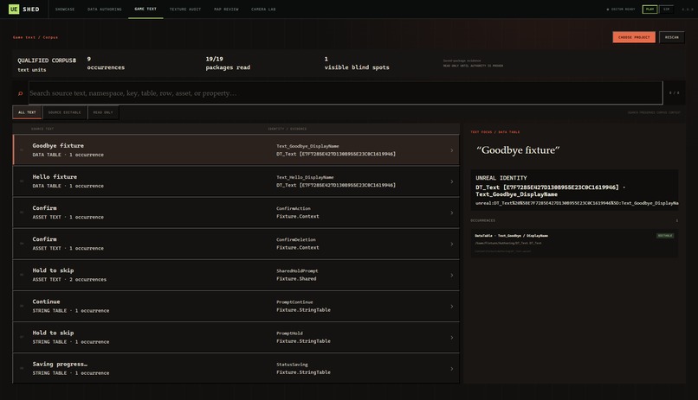698x400 pixels.
Task: Click the unreal: identity URI in detail panel
Action: click(x=577, y=203)
